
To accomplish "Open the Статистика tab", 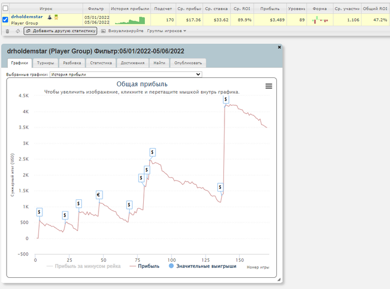I will point(101,63).
